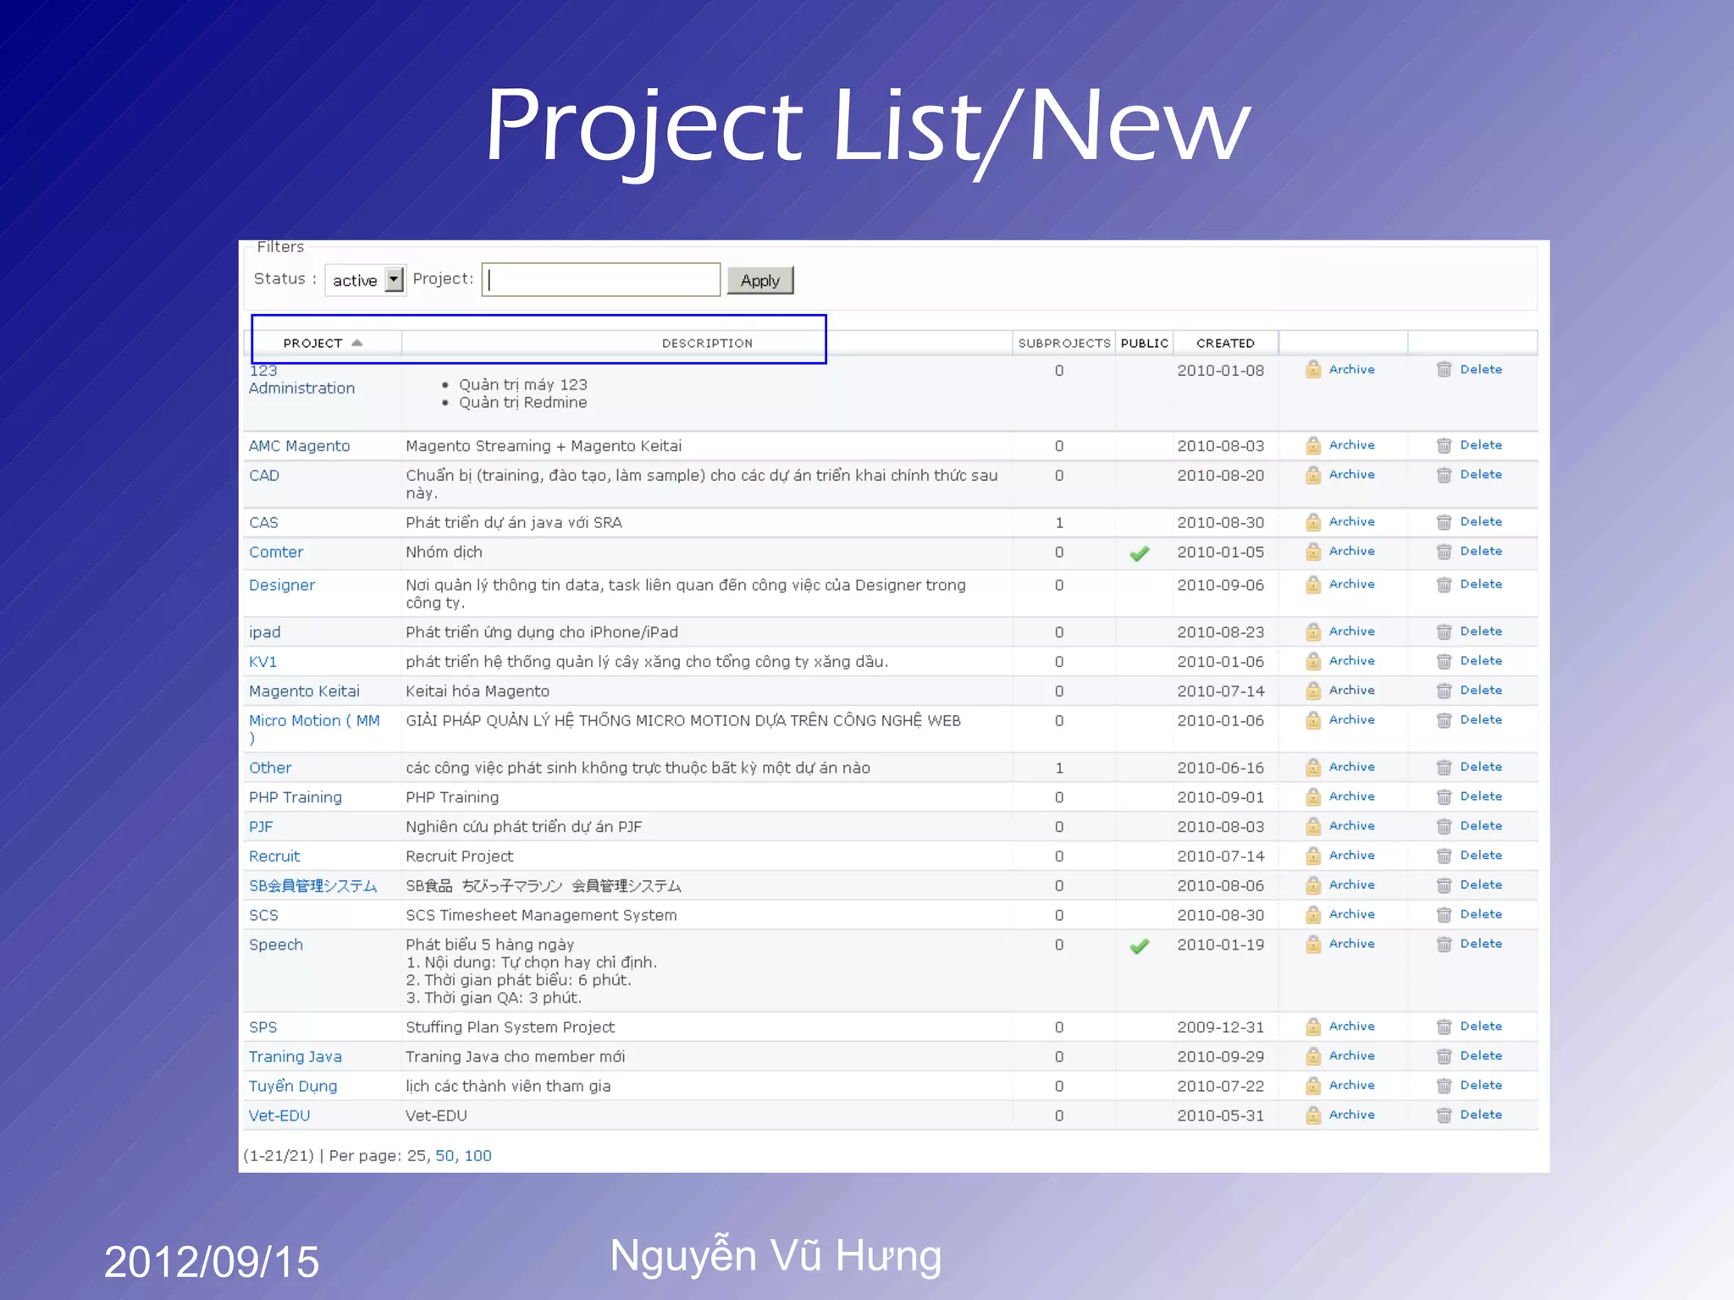Click the Delete trash icon for Designer
Screen dimensions: 1734x1300
(x=1444, y=585)
